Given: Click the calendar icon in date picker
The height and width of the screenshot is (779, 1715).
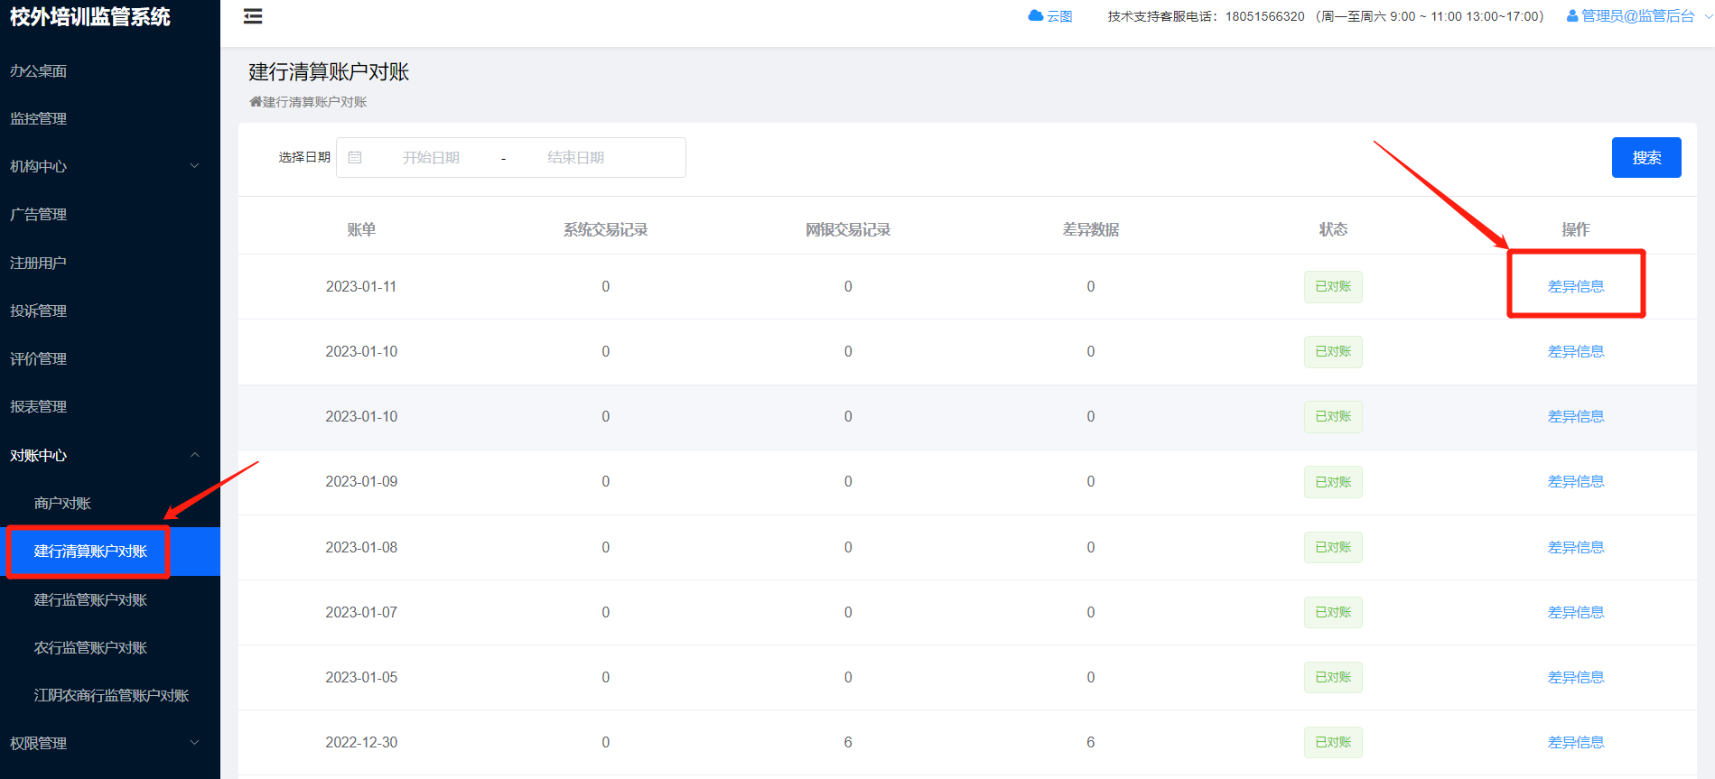Looking at the screenshot, I should 355,157.
